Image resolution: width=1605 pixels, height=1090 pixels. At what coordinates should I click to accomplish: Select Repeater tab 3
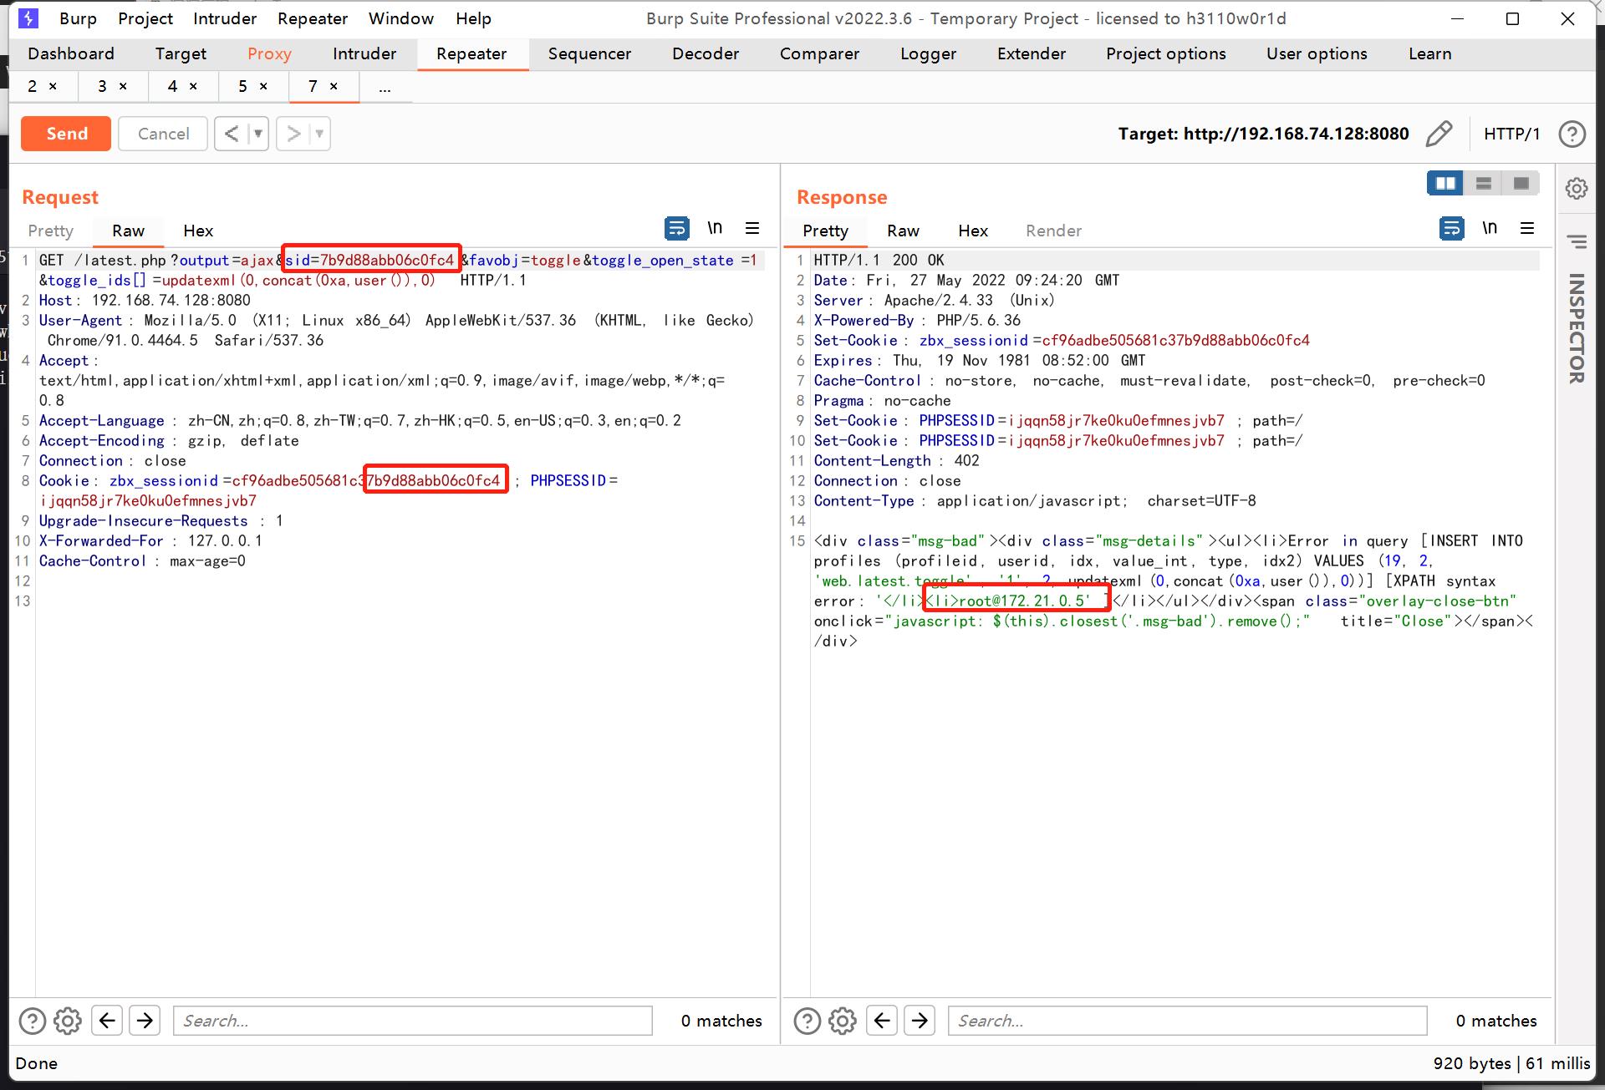coord(103,86)
